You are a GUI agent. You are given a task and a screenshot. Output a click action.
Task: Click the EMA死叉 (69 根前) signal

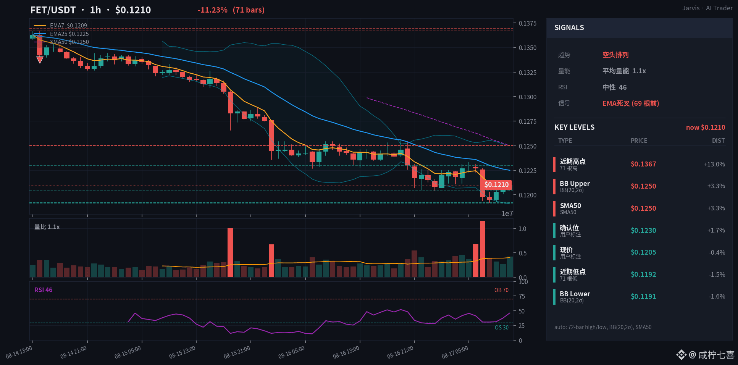631,103
